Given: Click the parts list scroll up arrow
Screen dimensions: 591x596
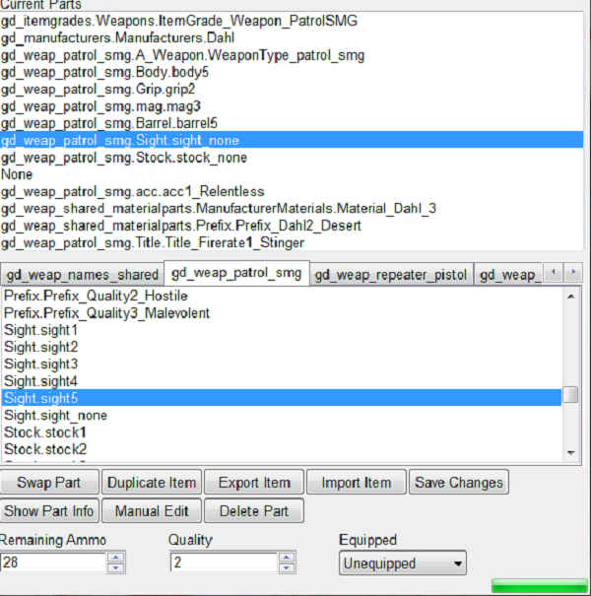Looking at the screenshot, I should (x=570, y=296).
